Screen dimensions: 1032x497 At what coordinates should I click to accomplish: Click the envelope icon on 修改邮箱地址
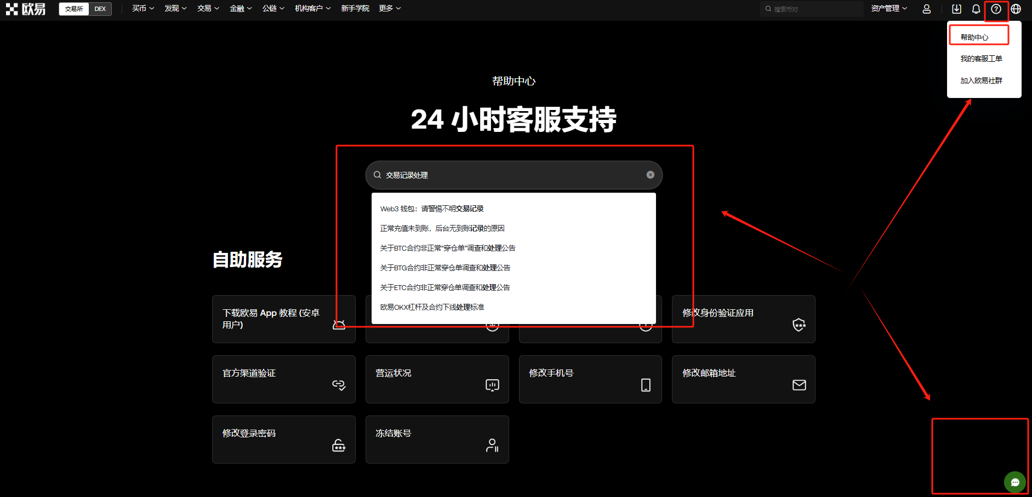(x=799, y=385)
